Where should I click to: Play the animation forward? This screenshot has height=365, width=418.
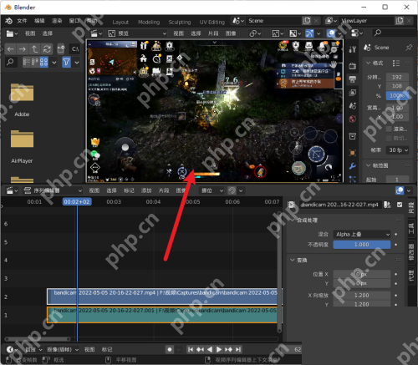coord(219,349)
